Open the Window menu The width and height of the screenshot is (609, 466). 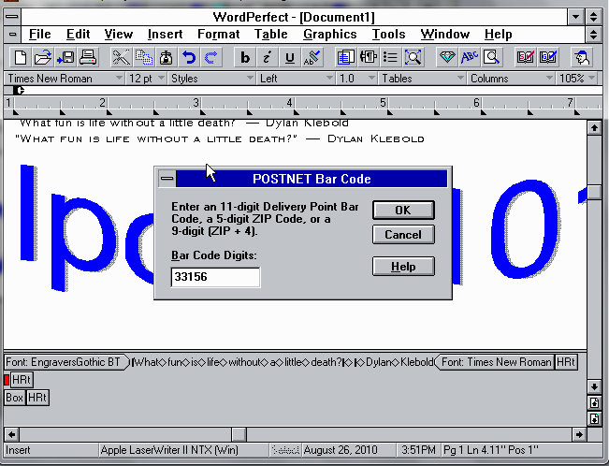click(445, 35)
